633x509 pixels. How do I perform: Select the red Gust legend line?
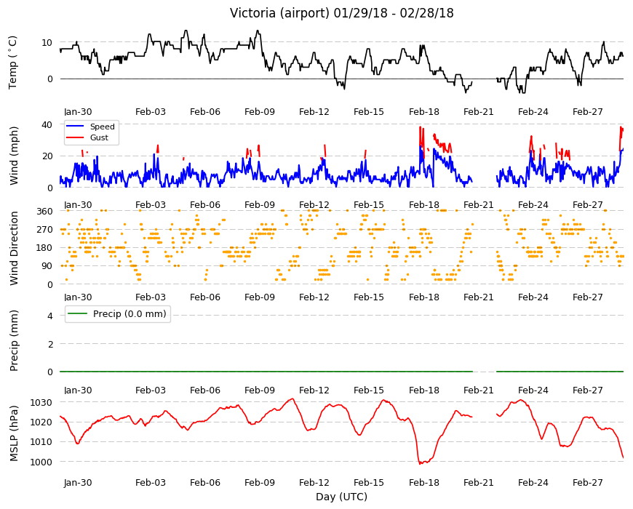pos(75,138)
